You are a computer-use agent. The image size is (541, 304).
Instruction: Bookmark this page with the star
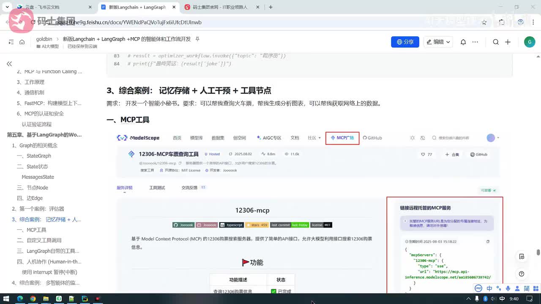point(484,22)
